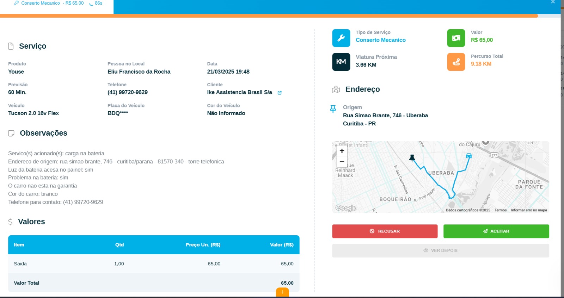This screenshot has height=298, width=564.
Task: Click the person name Eliu Francisco da Rocha
Action: tap(139, 72)
